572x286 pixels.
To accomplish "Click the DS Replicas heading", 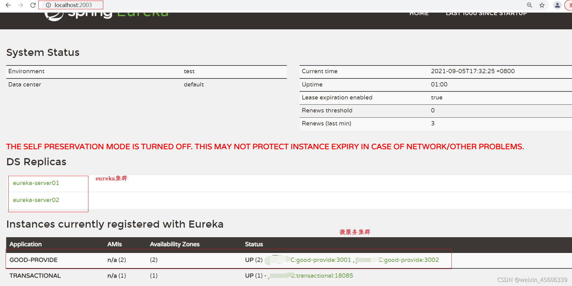I will (36, 162).
